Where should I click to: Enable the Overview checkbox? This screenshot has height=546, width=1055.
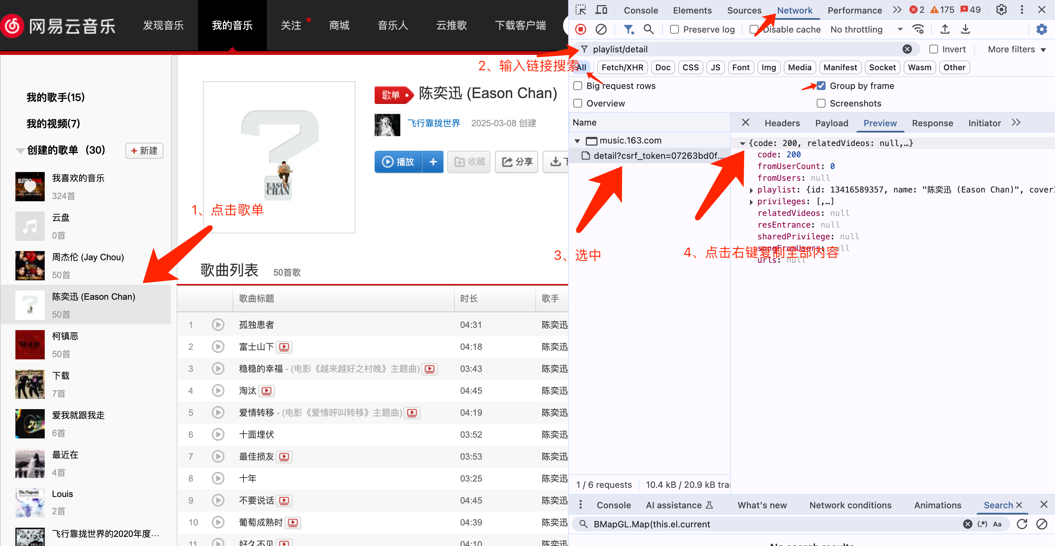577,104
